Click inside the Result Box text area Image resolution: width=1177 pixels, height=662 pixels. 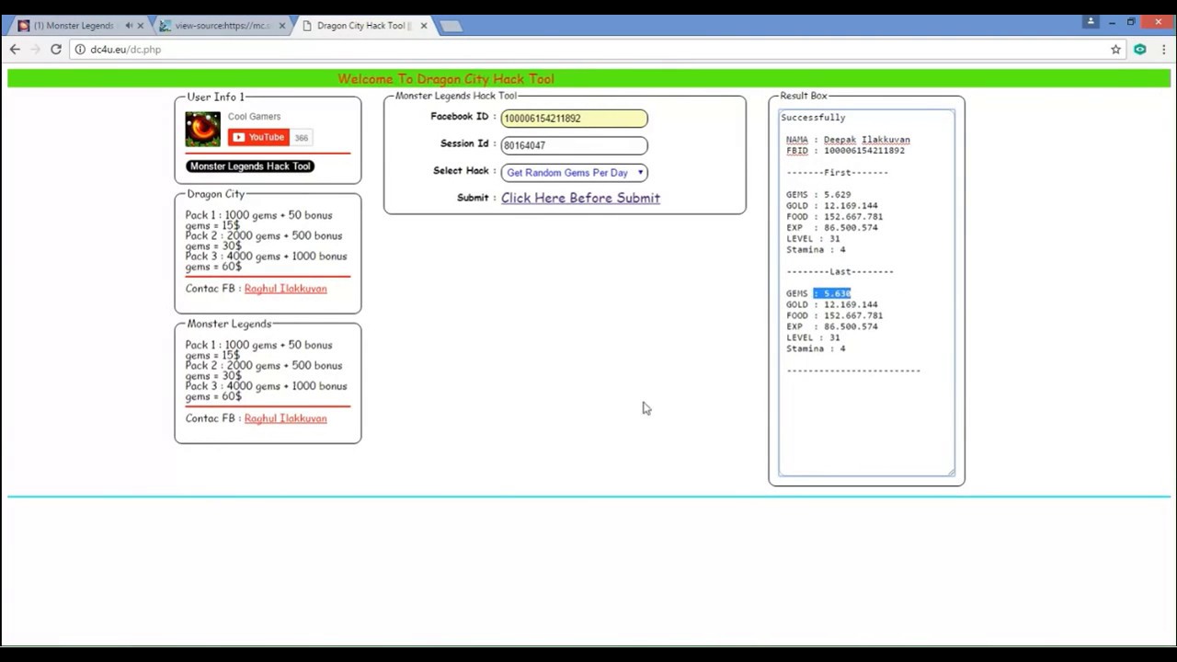coord(866,293)
